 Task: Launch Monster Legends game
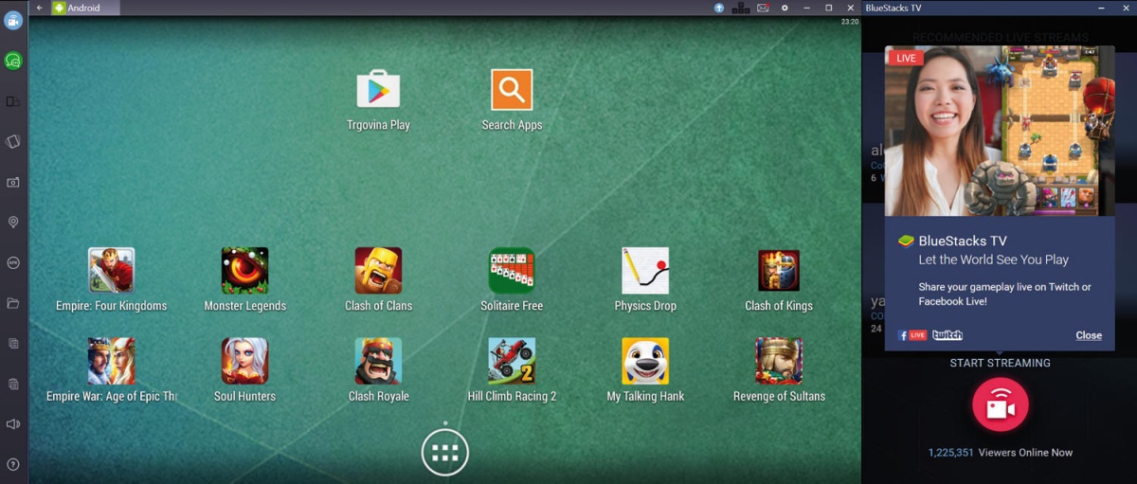244,280
